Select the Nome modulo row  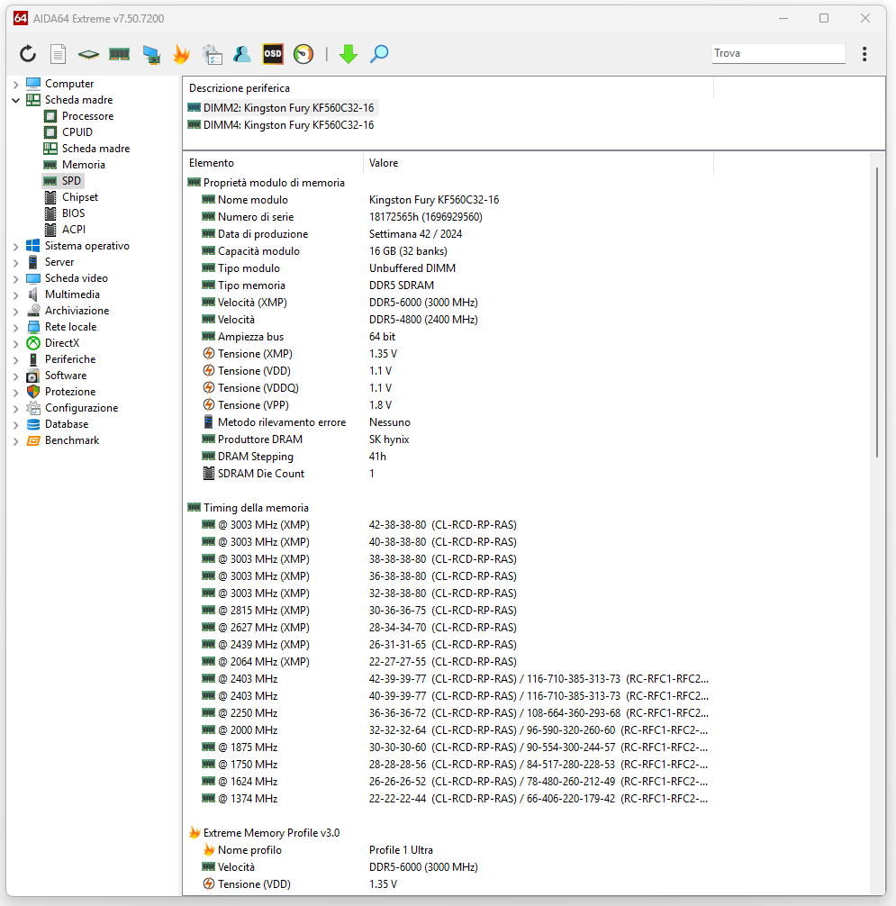(448, 200)
